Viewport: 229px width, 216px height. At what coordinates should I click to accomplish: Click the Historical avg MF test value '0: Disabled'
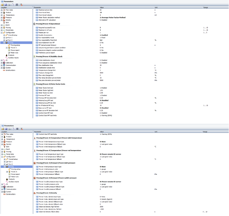104,100
